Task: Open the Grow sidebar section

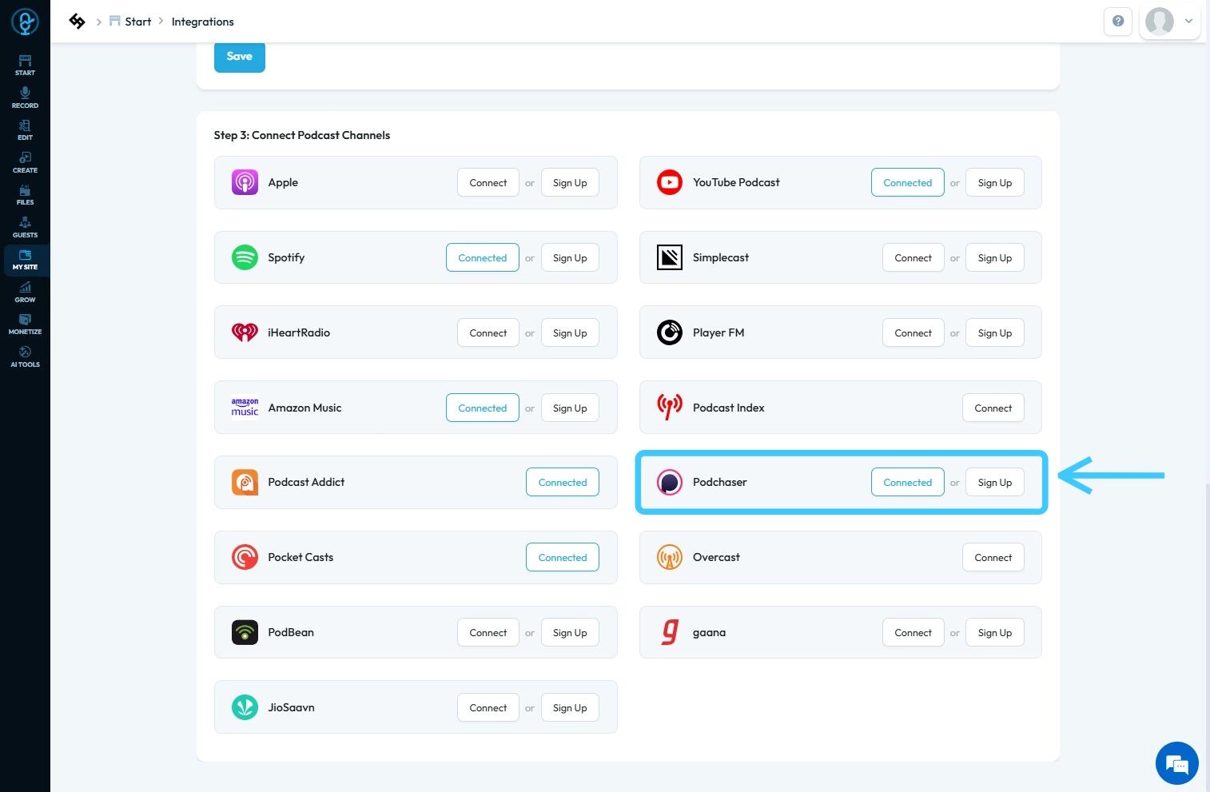Action: point(25,293)
